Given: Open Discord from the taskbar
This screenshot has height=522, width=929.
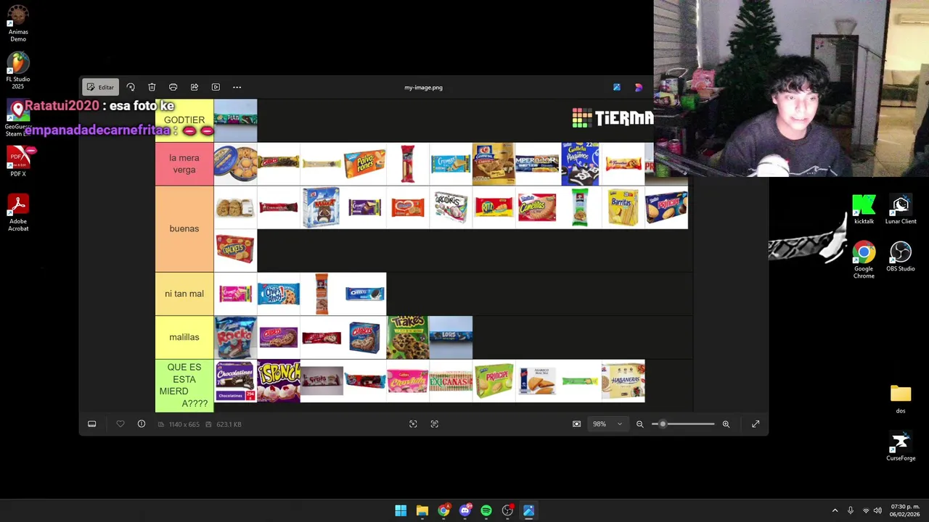Looking at the screenshot, I should click(464, 510).
